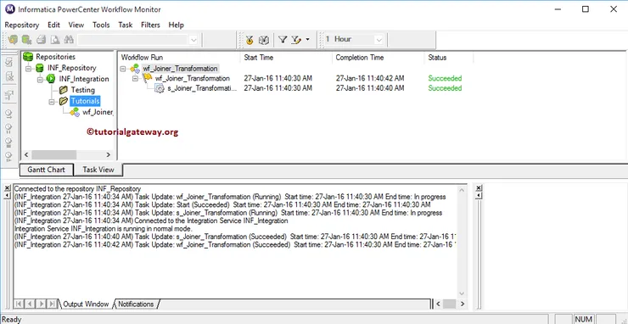Click the output window scroll down arrow
Viewport: 628px width, 324px height.
click(462, 293)
